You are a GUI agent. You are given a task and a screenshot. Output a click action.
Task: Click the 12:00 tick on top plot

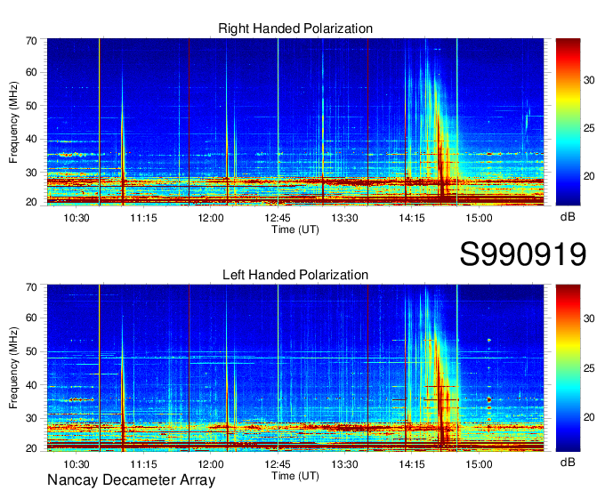pos(211,218)
